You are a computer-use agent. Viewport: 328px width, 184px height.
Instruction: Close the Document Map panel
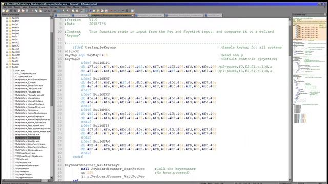(324, 15)
